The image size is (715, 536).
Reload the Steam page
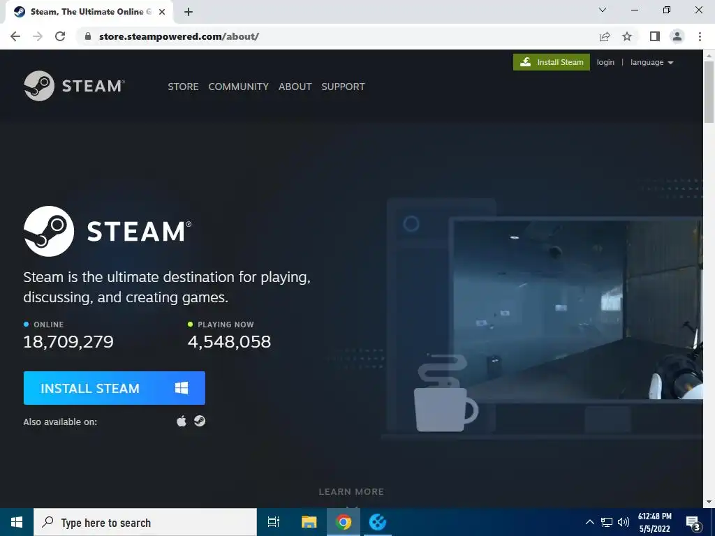coord(60,36)
